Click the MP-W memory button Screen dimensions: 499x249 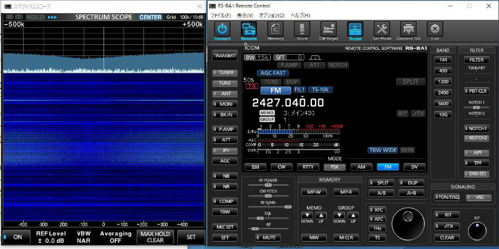point(314,192)
